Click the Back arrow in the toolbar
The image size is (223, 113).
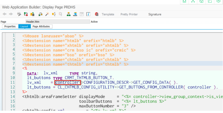(x=5, y=14)
